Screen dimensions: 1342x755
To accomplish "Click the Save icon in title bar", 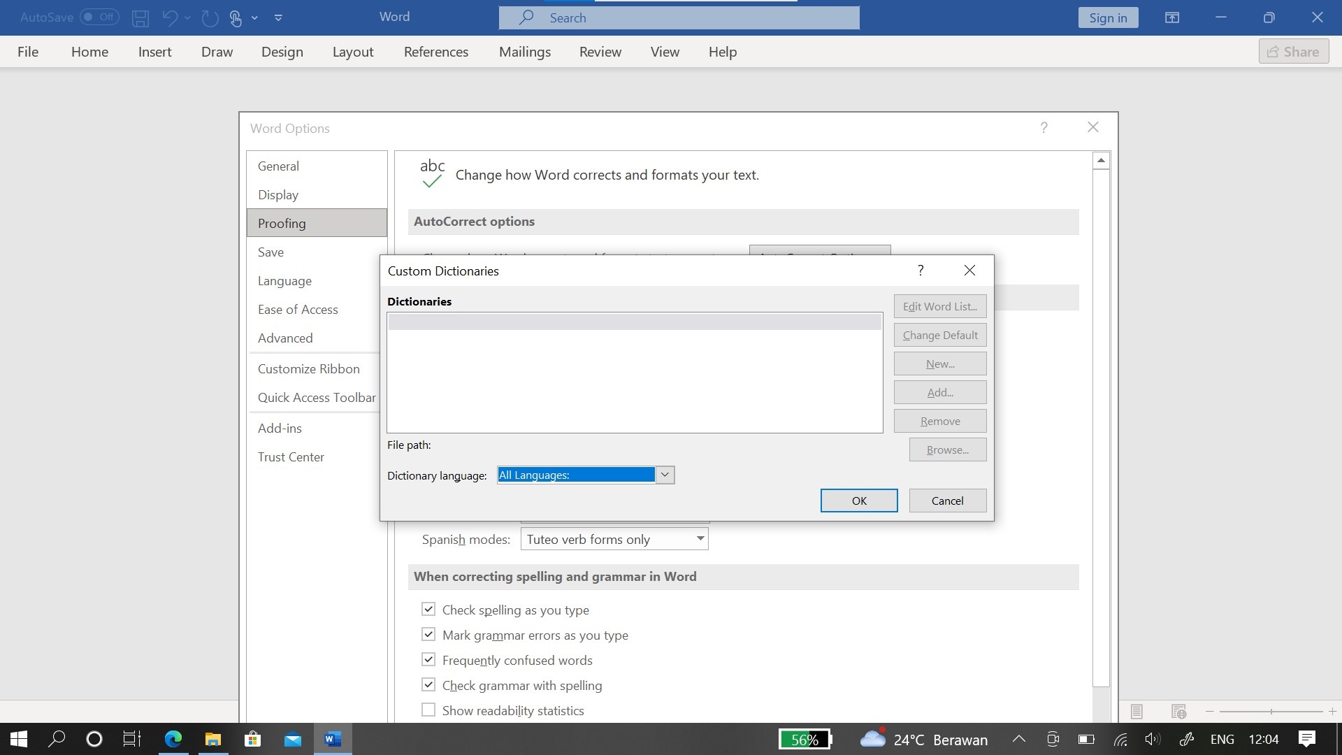I will [140, 17].
